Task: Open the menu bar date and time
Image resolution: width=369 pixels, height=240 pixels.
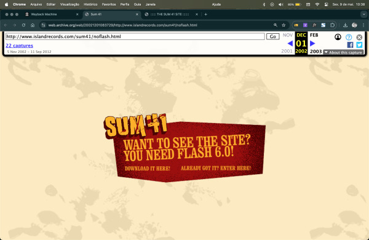Action: pos(349,4)
